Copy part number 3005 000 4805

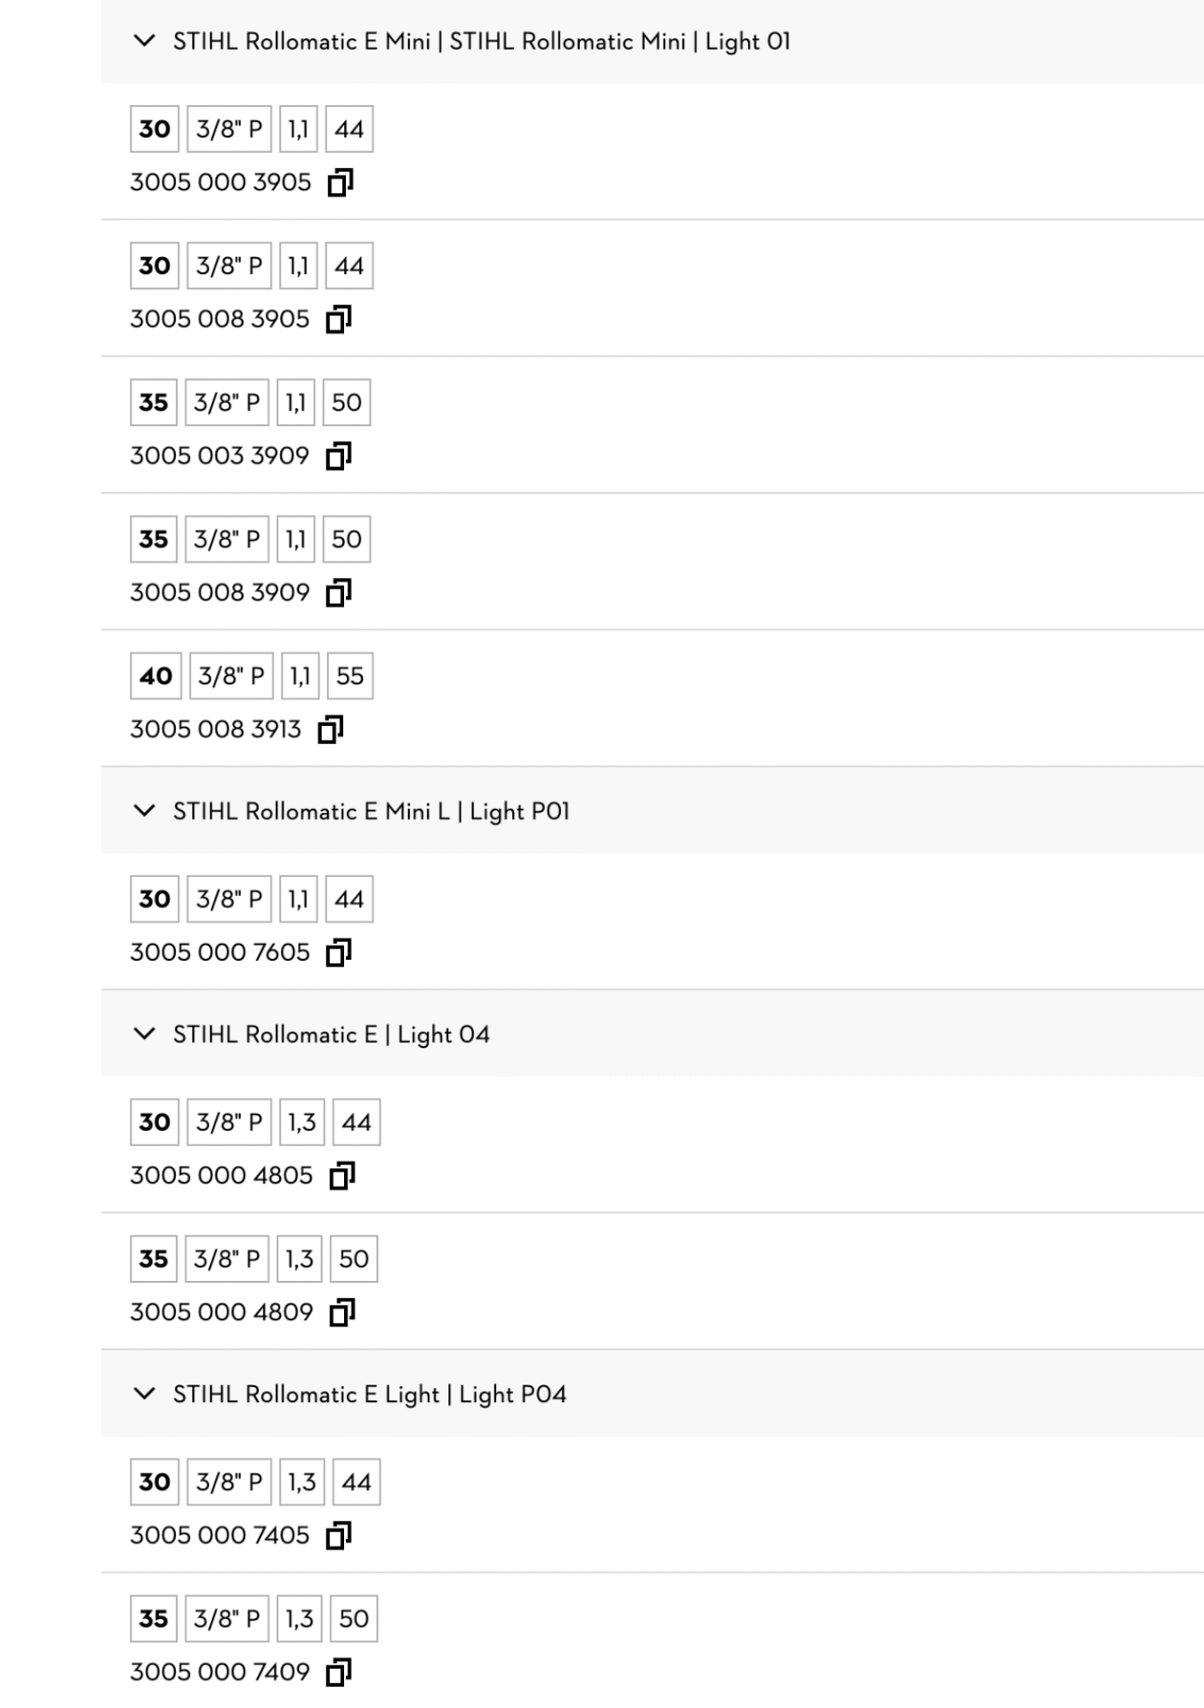point(342,1176)
